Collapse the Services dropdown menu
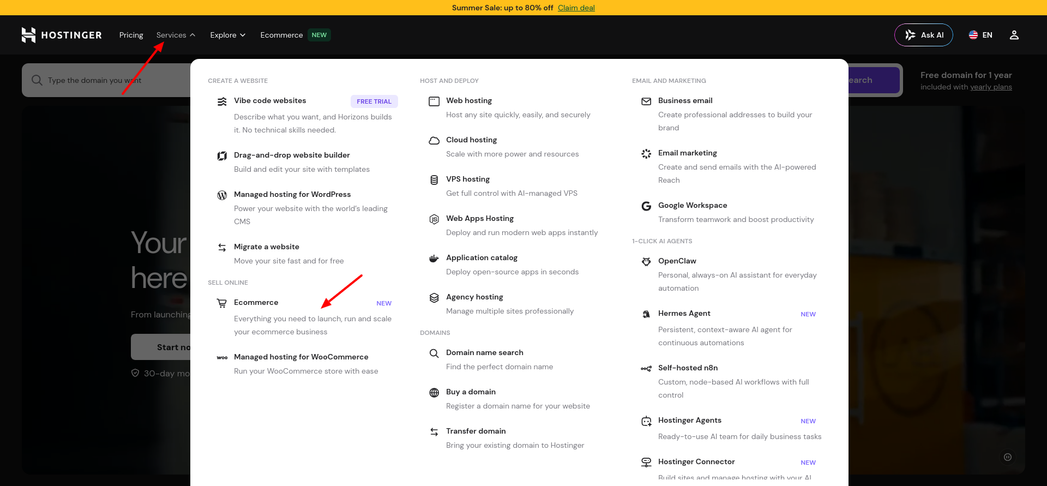The height and width of the screenshot is (486, 1047). pos(176,35)
